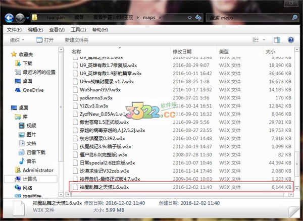303x221 pixels.
Task: Open the 文件(F) menu
Action: pos(14,30)
